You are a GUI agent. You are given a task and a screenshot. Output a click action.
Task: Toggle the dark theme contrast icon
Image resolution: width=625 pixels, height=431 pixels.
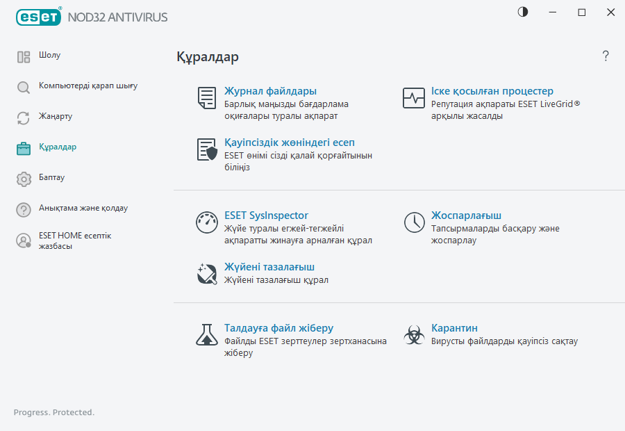click(522, 12)
